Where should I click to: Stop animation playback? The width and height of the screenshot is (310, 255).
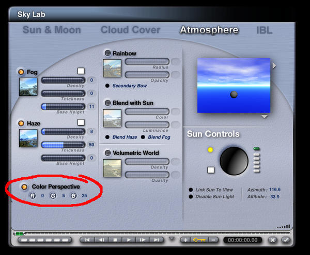[115, 240]
